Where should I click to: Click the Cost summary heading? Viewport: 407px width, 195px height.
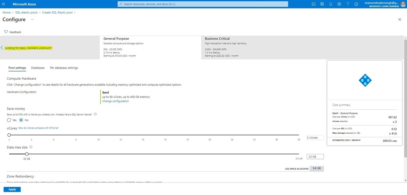tap(342, 105)
